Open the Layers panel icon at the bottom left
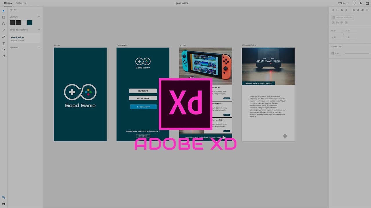The image size is (371, 208). (x=4, y=204)
